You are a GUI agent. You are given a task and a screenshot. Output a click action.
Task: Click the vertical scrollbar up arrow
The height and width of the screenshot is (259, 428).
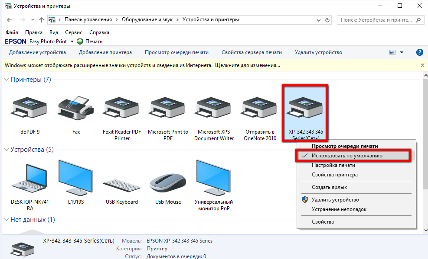coord(425,75)
